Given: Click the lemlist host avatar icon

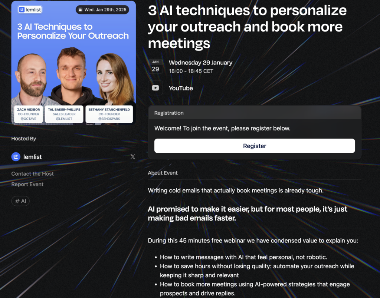Looking at the screenshot, I should pyautogui.click(x=16, y=157).
